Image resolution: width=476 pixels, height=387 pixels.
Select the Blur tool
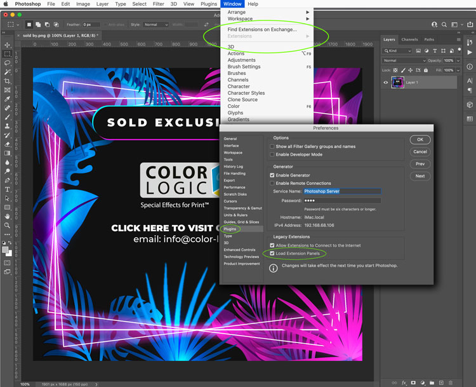pyautogui.click(x=7, y=162)
